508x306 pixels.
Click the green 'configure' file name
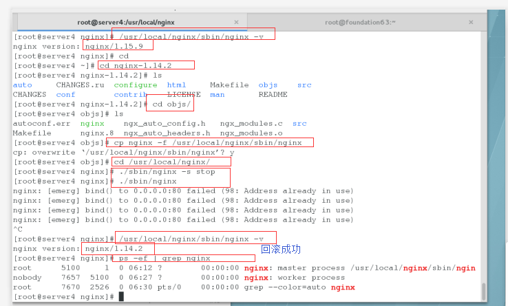pos(136,85)
